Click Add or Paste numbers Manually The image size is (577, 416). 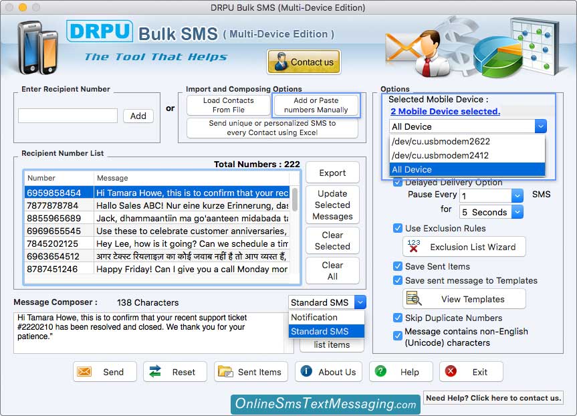(316, 105)
